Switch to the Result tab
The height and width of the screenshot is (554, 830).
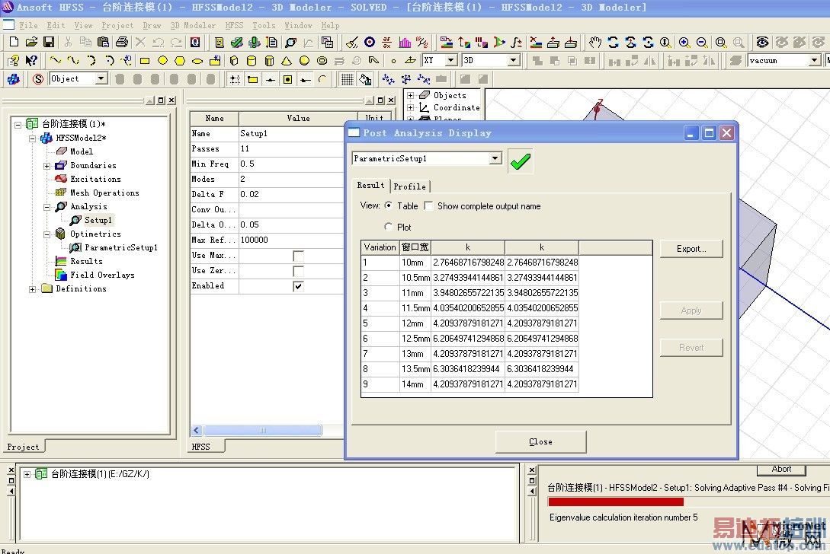click(370, 185)
